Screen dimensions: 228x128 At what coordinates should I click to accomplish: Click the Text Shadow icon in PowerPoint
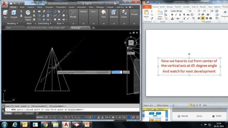[184, 15]
